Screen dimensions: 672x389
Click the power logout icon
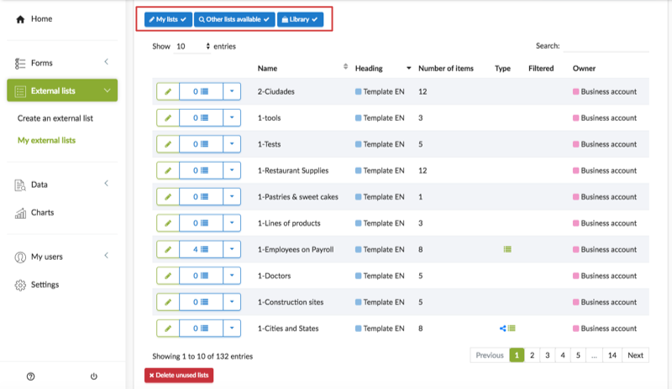[x=94, y=376]
